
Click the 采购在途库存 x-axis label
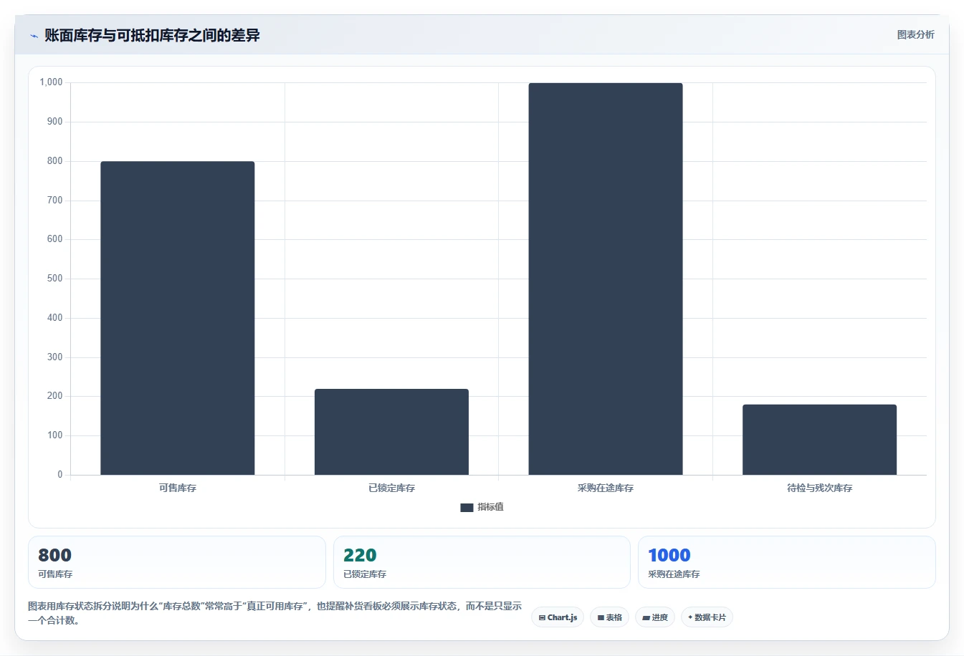coord(606,488)
